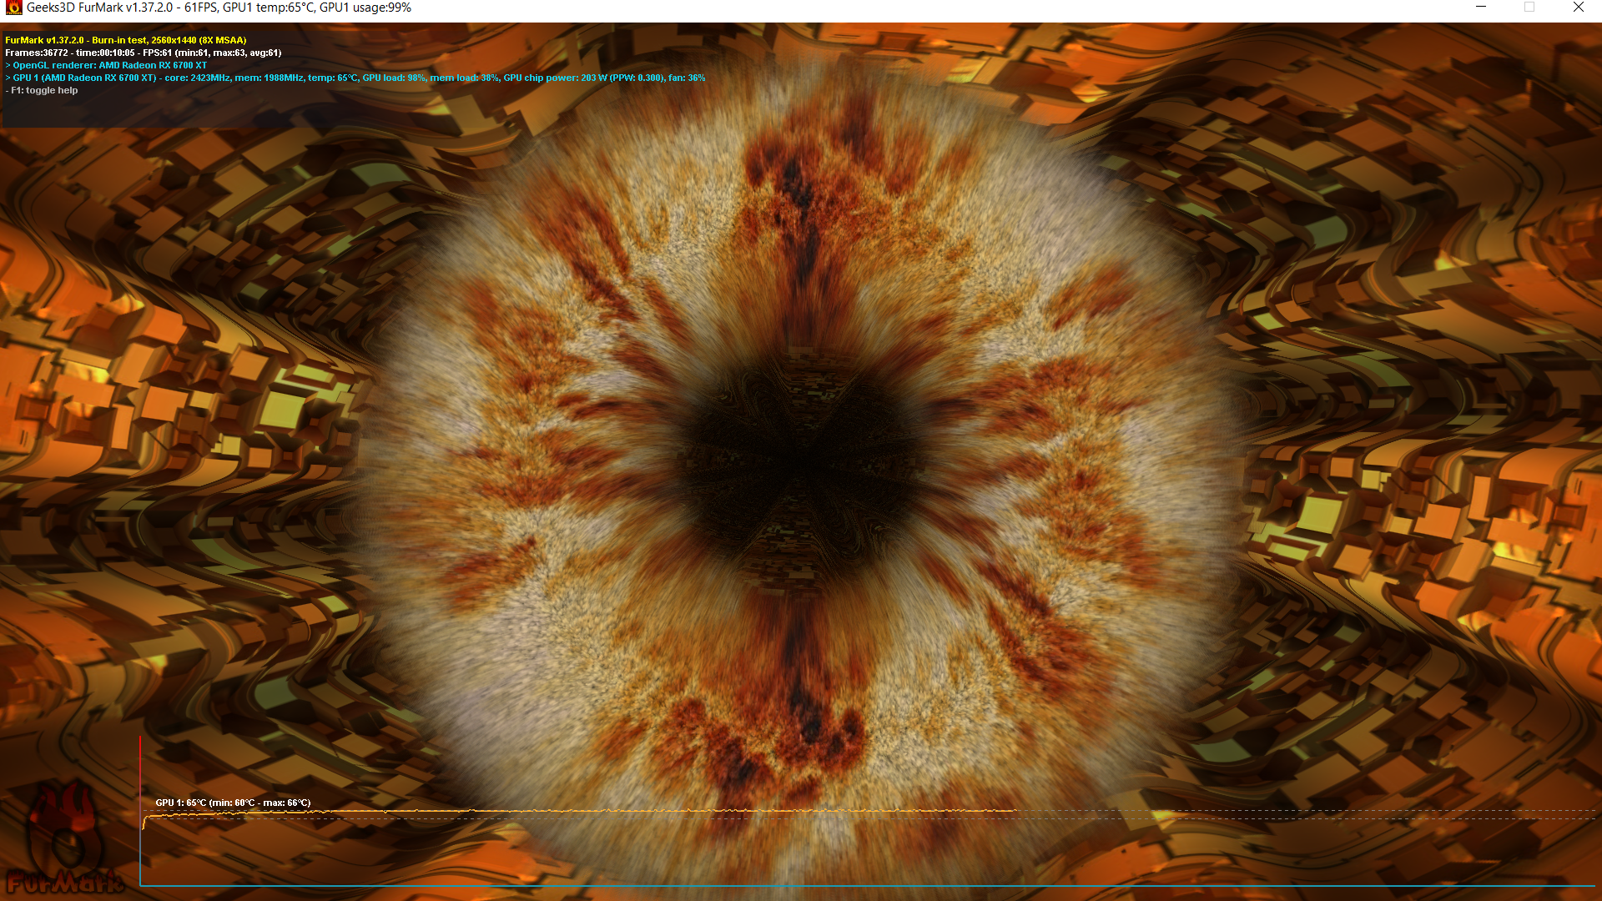
Task: Click the orange temperature curve line
Action: [x=584, y=811]
